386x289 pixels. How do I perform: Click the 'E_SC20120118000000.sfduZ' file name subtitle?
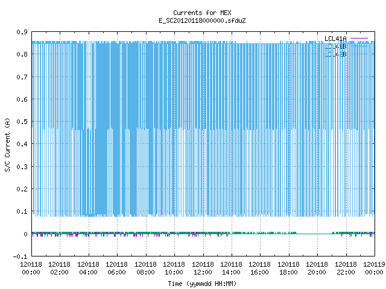coord(202,20)
